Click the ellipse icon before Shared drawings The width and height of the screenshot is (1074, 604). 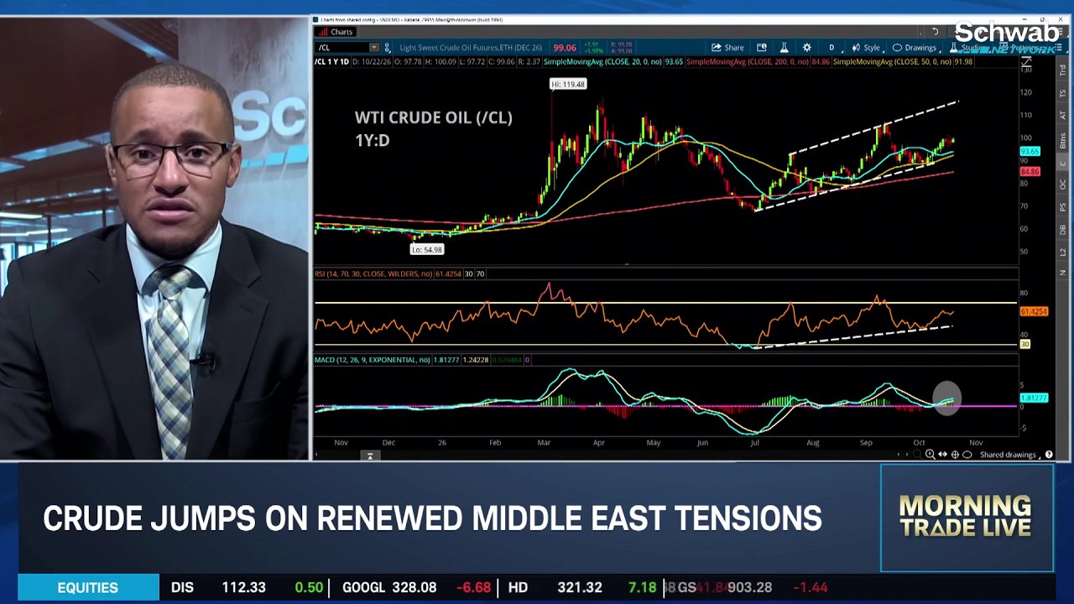tap(967, 455)
